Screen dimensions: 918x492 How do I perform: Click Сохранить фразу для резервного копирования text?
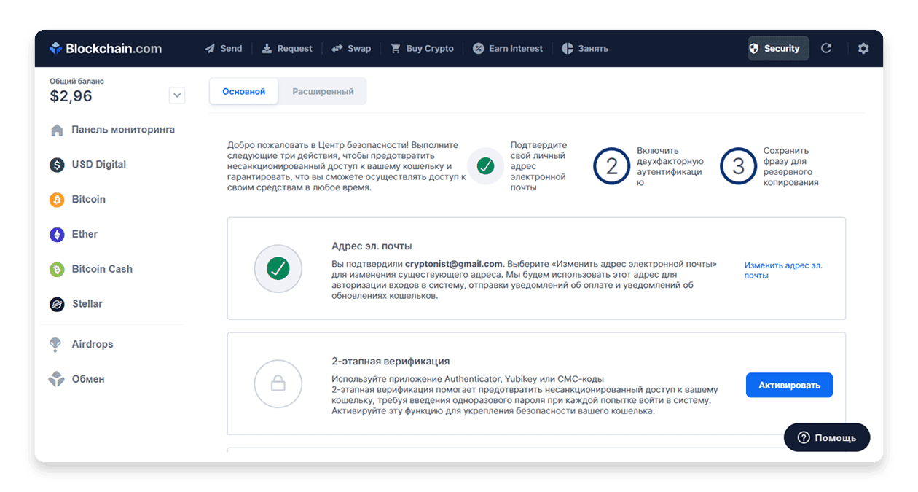tap(791, 167)
